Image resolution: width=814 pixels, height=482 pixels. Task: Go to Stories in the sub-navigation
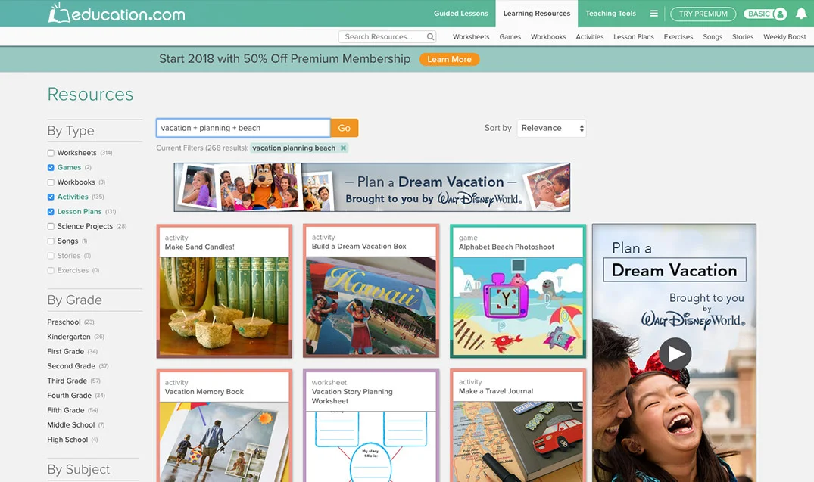pyautogui.click(x=742, y=37)
